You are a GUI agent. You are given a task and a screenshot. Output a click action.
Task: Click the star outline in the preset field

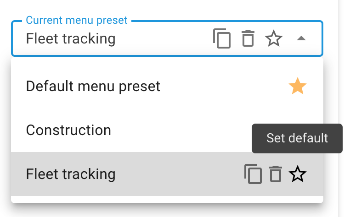pyautogui.click(x=274, y=38)
